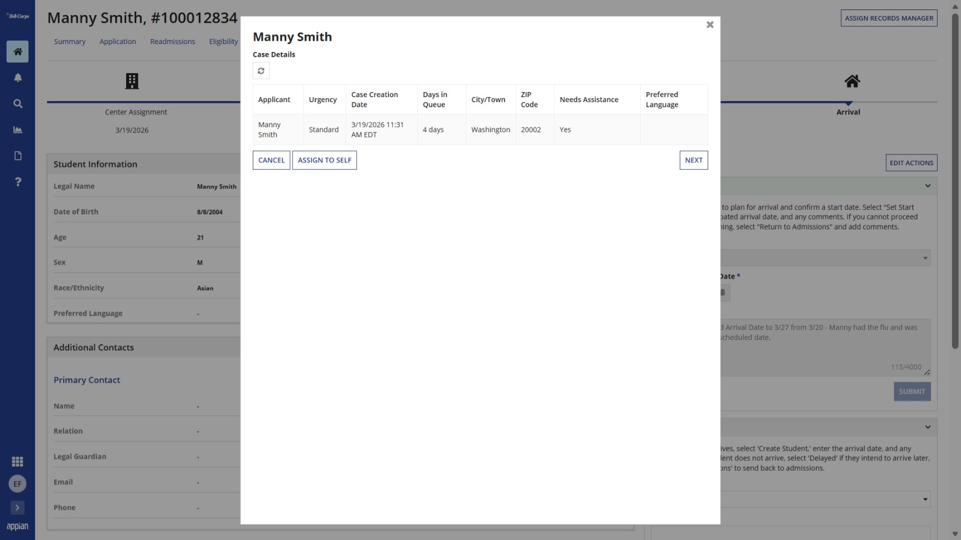Click the calendar icon beside date field
Image resolution: width=961 pixels, height=540 pixels.
pos(723,292)
